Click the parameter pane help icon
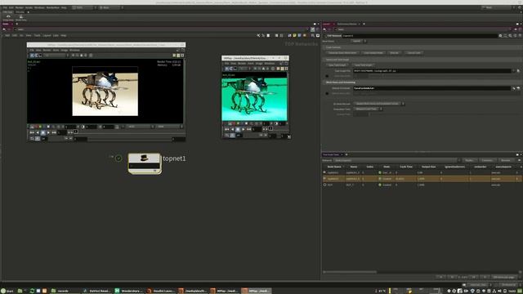 click(520, 36)
